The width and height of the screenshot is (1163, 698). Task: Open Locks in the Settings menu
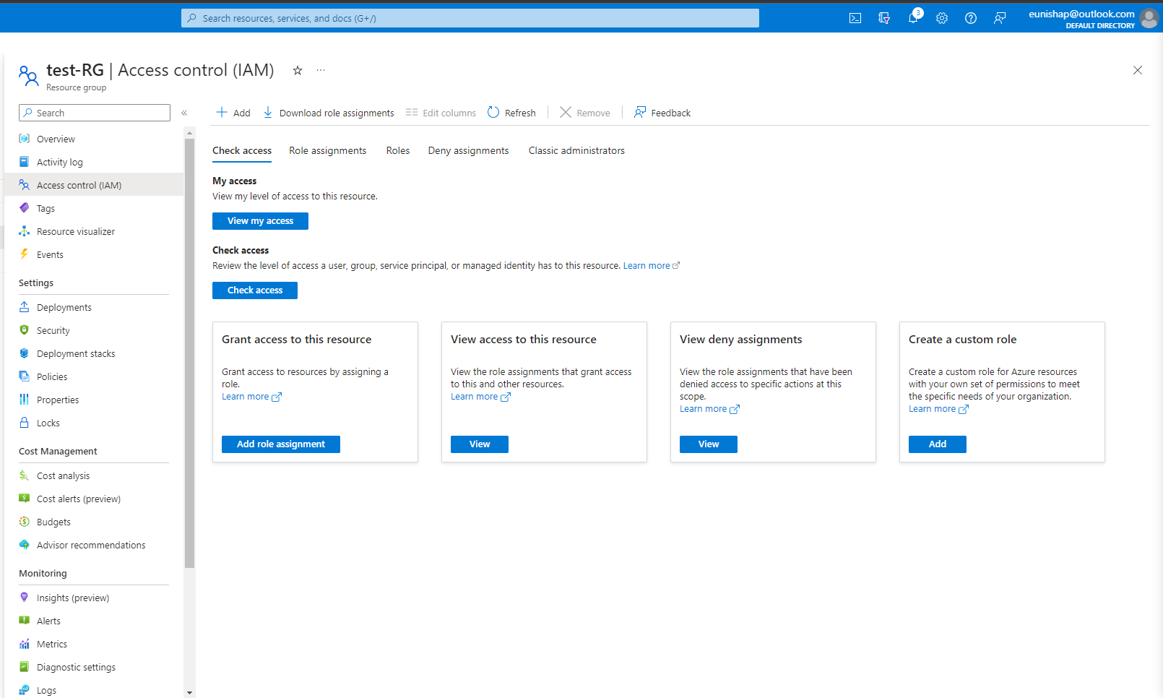pos(48,423)
